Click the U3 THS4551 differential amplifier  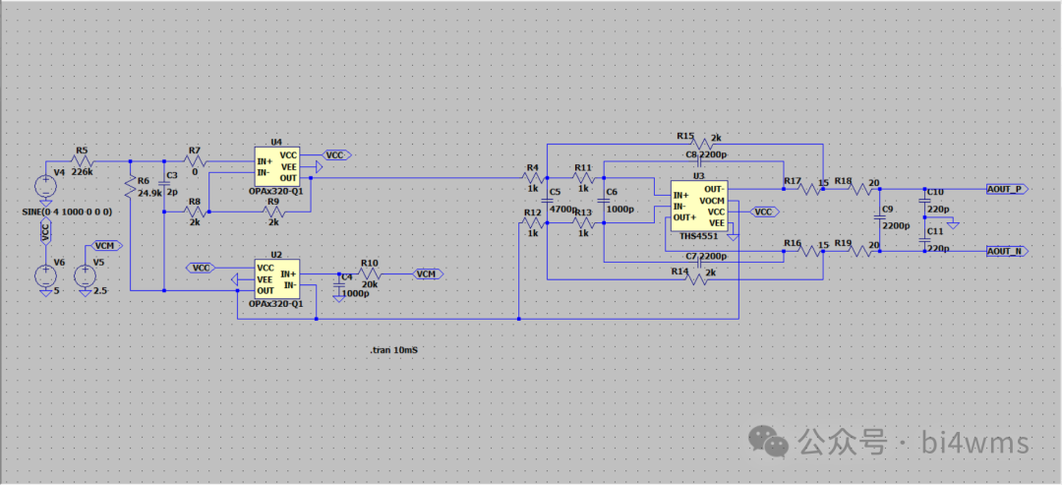698,205
